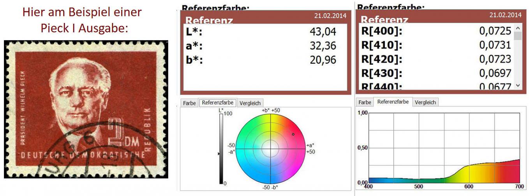
Task: Click the Pieck stamp image
Action: [86, 109]
